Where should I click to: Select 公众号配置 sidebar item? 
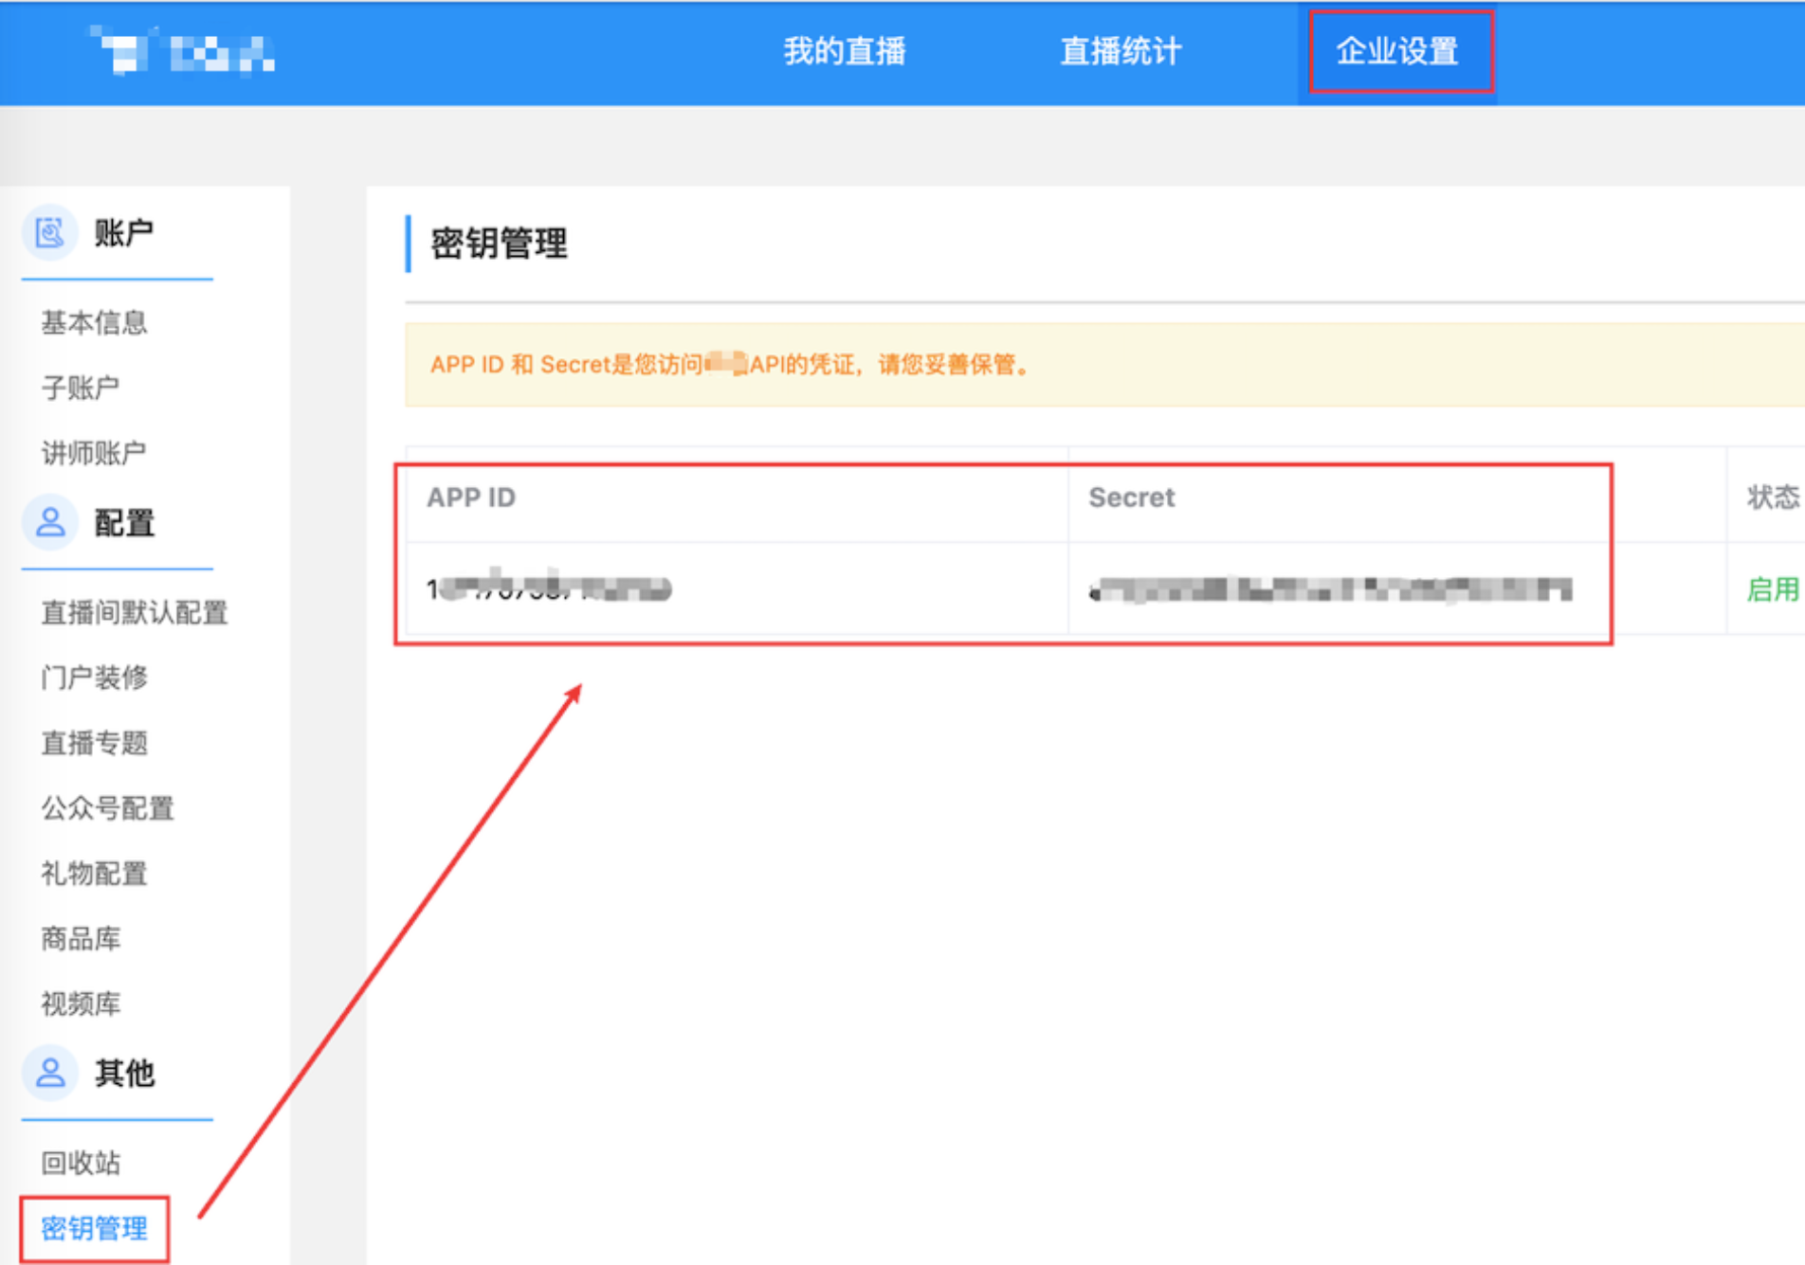tap(107, 808)
